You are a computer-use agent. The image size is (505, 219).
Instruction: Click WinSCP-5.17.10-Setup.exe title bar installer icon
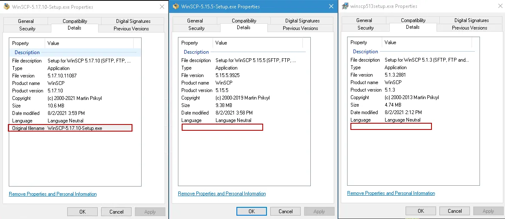(6, 7)
